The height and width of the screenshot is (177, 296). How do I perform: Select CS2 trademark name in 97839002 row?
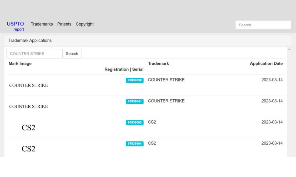click(152, 122)
